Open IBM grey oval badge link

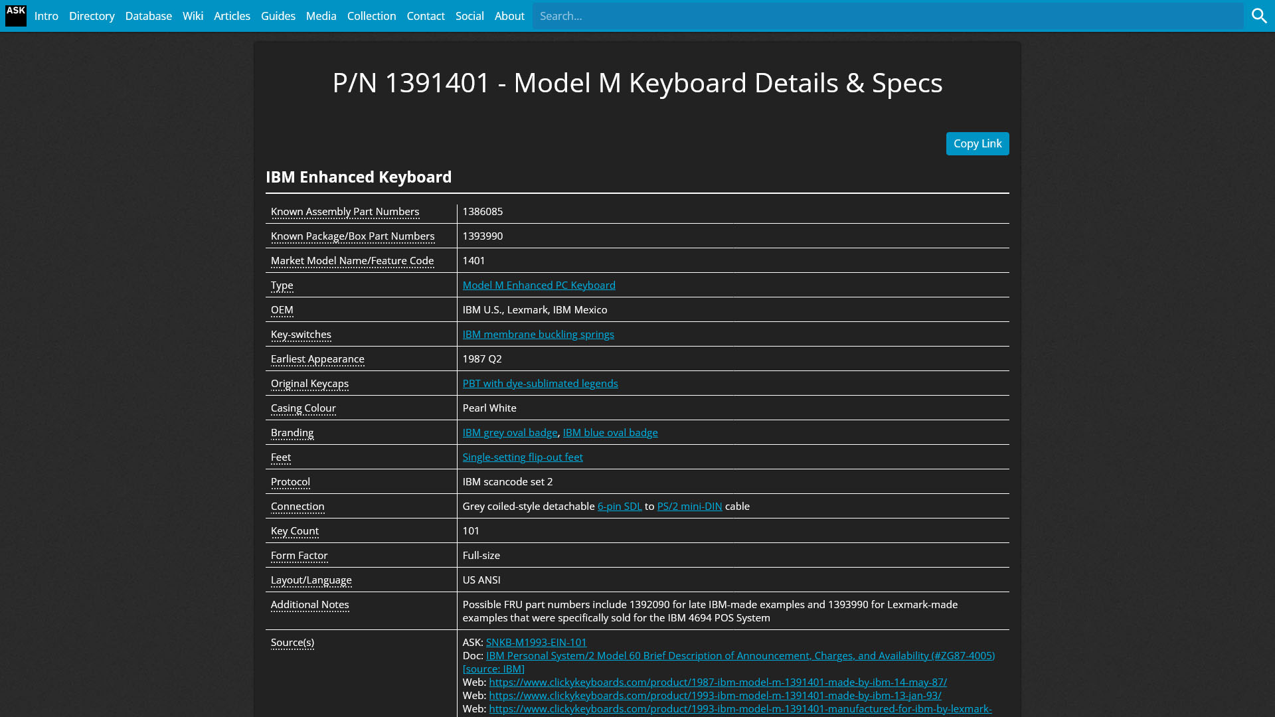[510, 432]
